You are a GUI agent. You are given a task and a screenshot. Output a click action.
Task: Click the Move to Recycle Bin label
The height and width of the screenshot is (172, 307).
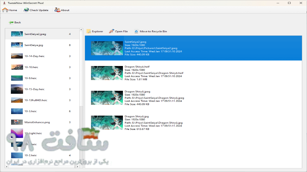coord(153,31)
